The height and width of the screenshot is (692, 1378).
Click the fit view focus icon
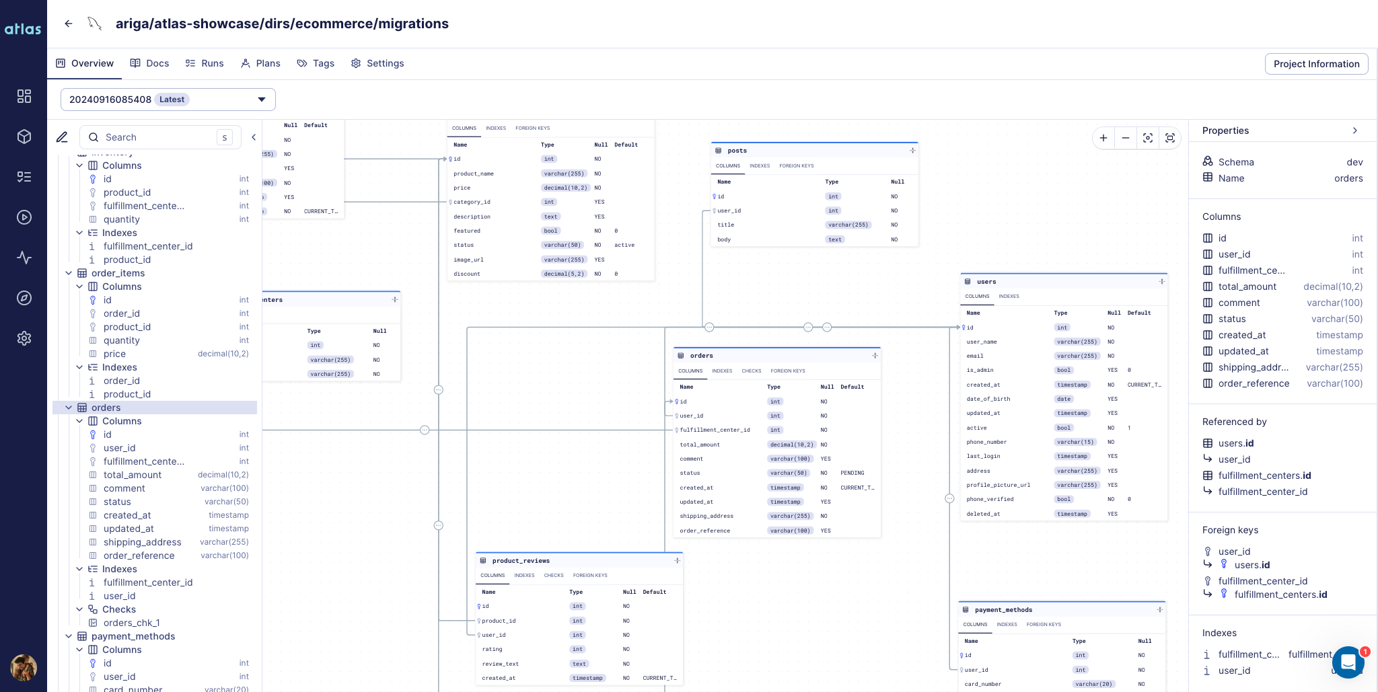[1148, 138]
